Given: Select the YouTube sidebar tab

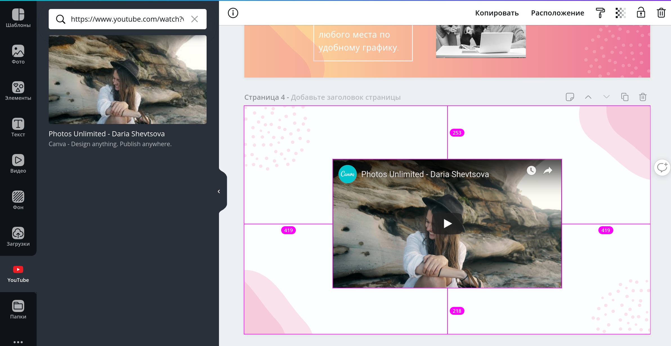Looking at the screenshot, I should click(18, 274).
